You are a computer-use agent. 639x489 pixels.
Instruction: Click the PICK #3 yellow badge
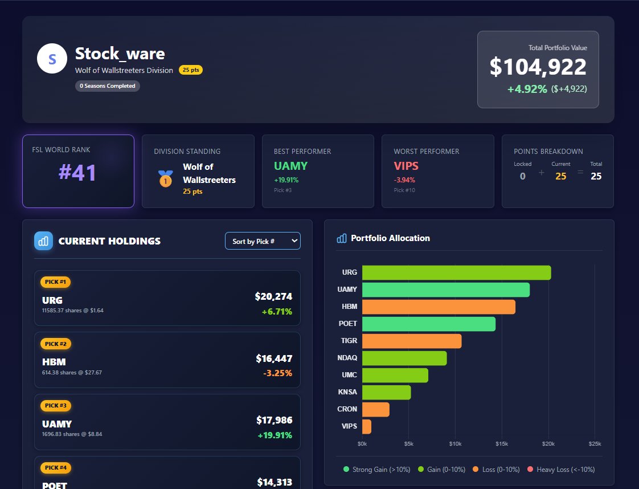[x=56, y=406]
